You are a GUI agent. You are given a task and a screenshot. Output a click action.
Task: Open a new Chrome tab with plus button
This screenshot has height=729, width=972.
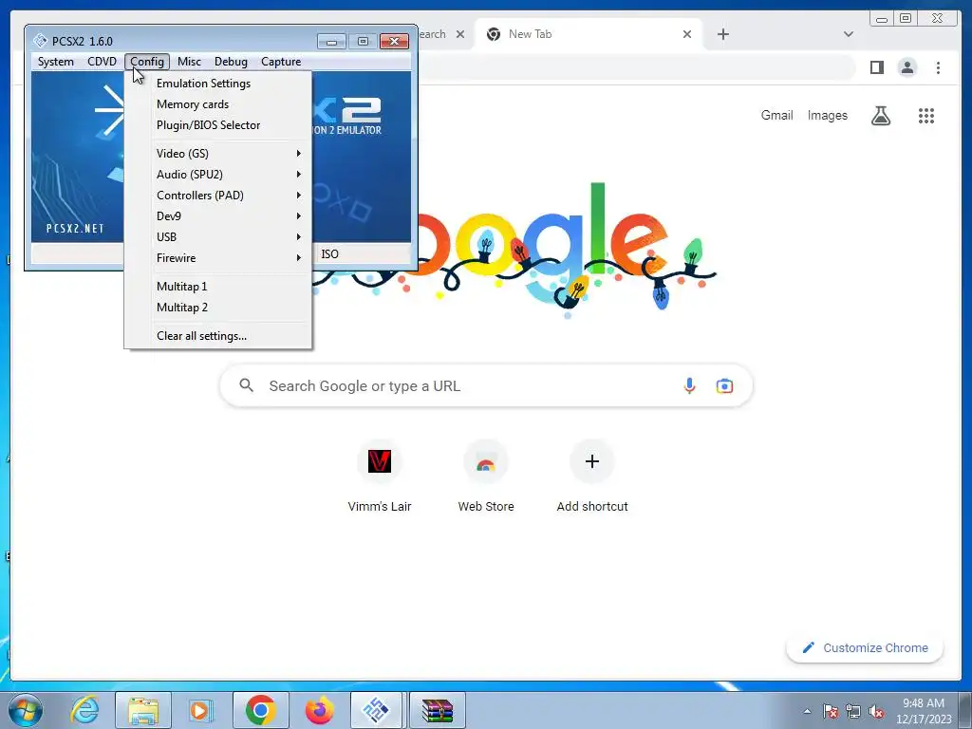coord(722,34)
